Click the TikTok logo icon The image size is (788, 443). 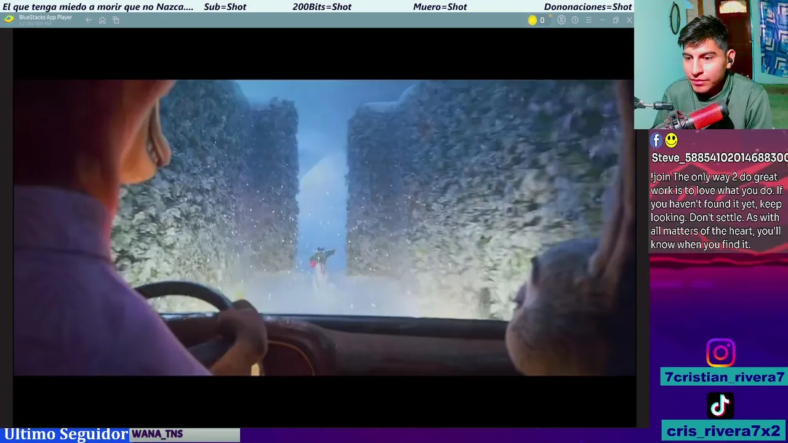pos(720,405)
